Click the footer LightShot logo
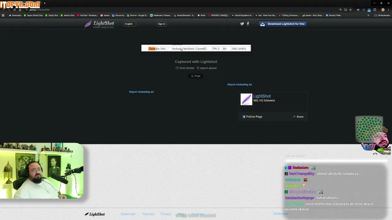The width and height of the screenshot is (392, 220). (95, 214)
